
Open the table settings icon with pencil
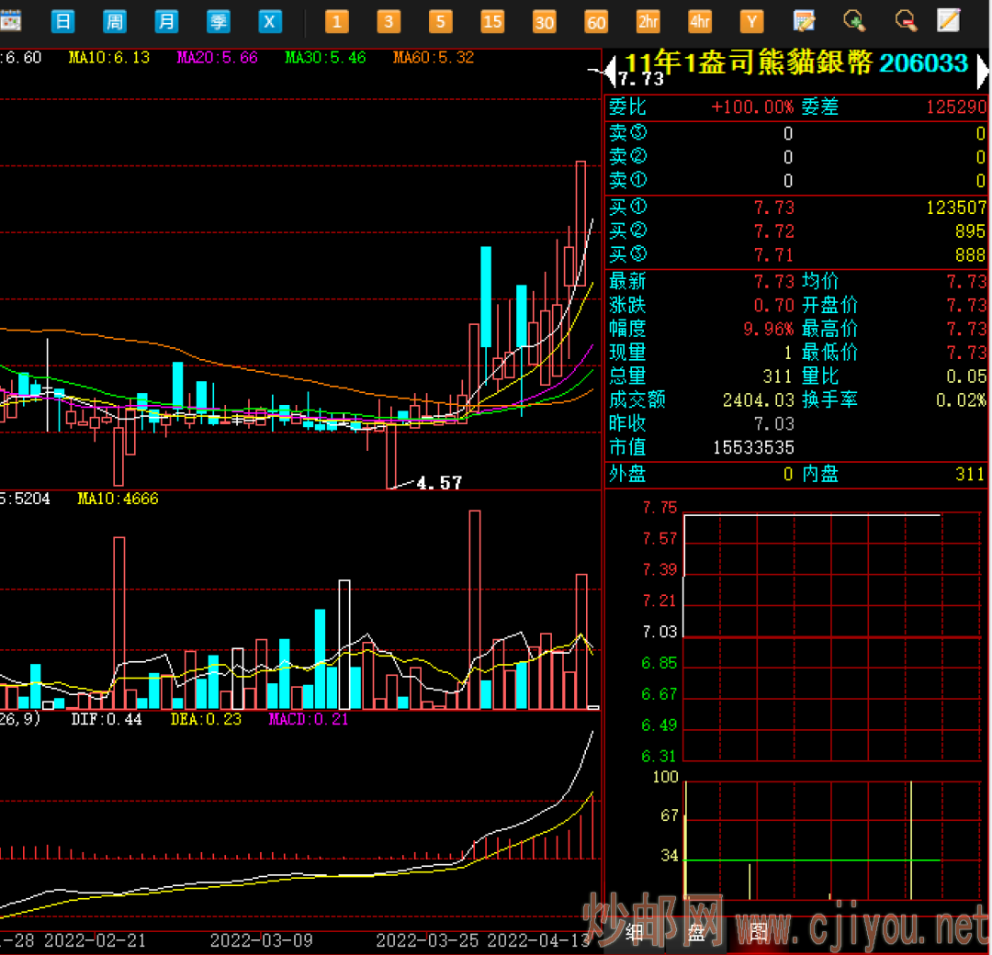point(804,20)
